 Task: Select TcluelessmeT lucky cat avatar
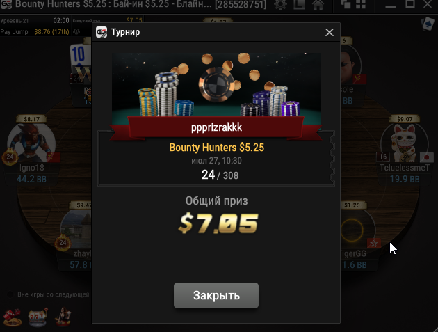coord(404,143)
